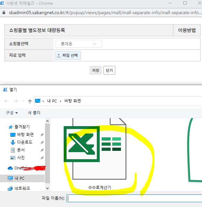Click the 파일 이름 input field
Screen dimensions: 202x207
134,198
